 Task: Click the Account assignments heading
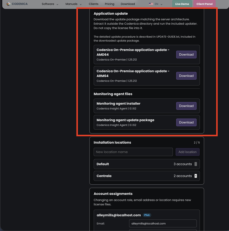coord(113,194)
